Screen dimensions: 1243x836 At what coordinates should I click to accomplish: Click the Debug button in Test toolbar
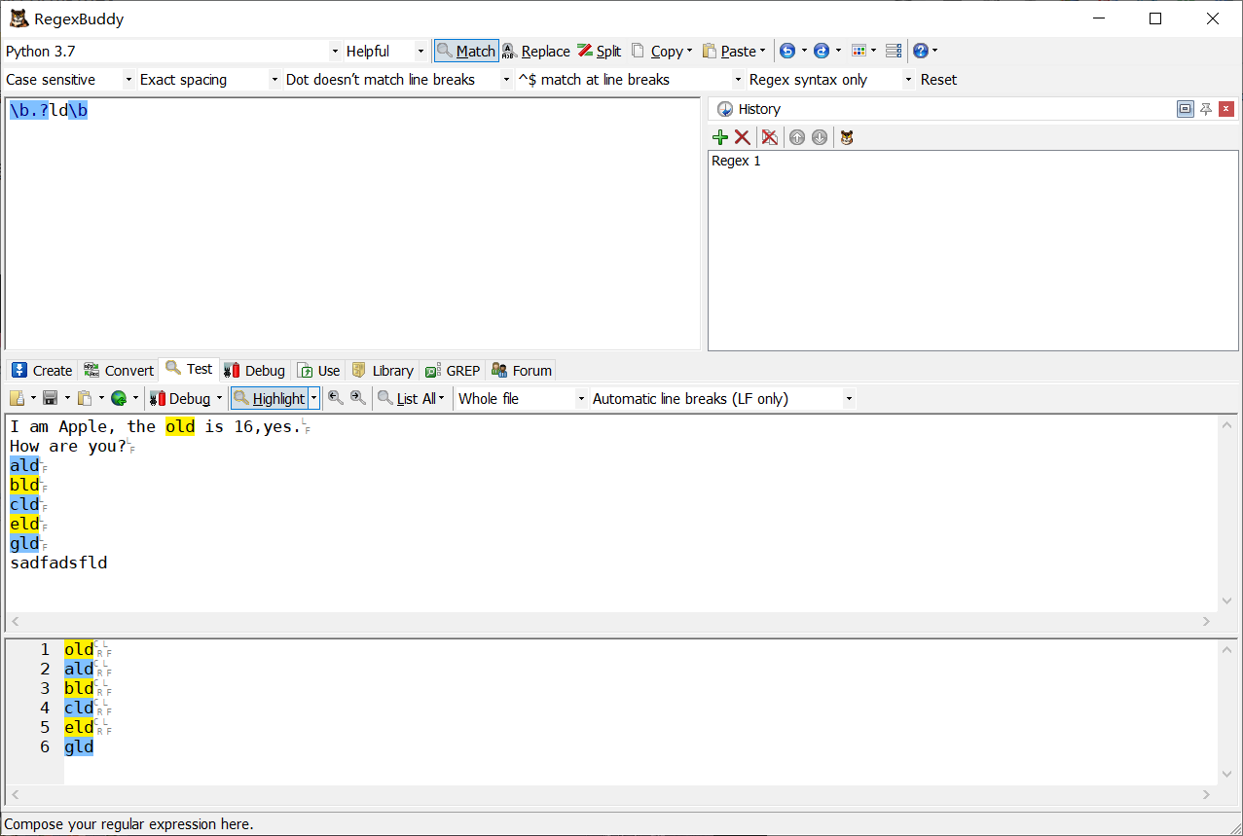pos(180,398)
